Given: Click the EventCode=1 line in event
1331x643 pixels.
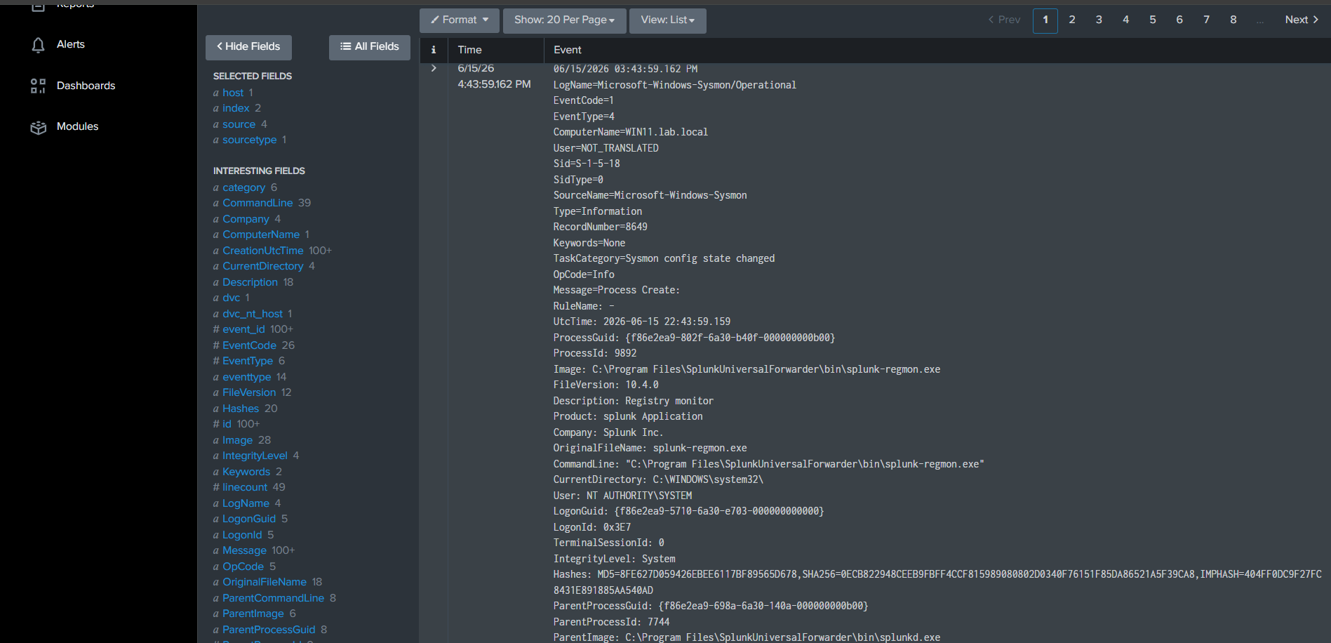Looking at the screenshot, I should tap(583, 100).
